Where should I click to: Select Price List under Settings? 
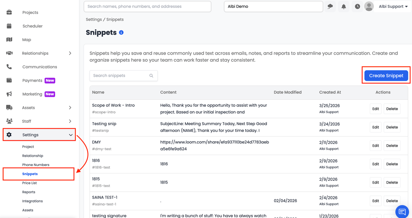click(x=30, y=183)
